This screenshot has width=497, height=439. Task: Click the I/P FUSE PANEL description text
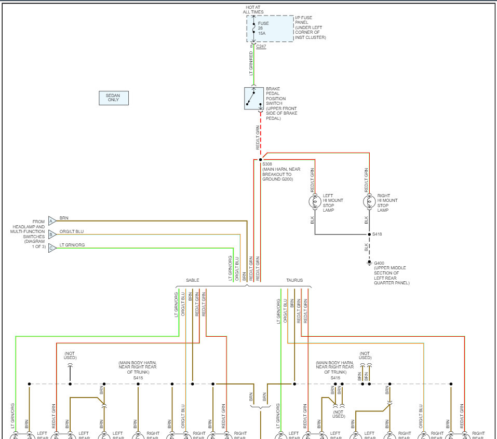pos(310,28)
